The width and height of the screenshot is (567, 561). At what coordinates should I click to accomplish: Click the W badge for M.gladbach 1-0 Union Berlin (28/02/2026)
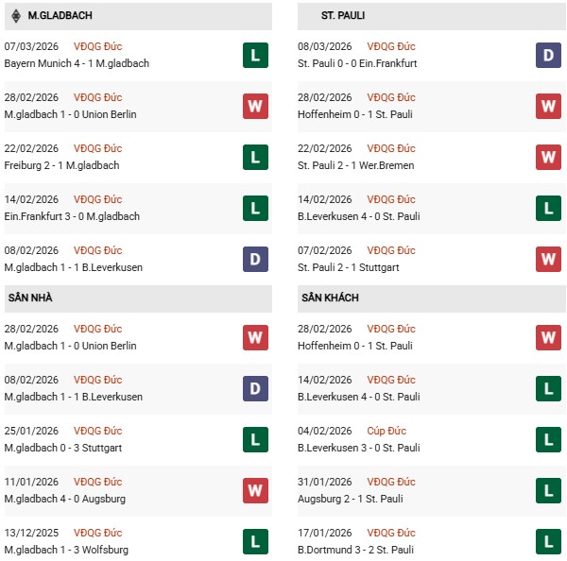(x=254, y=106)
